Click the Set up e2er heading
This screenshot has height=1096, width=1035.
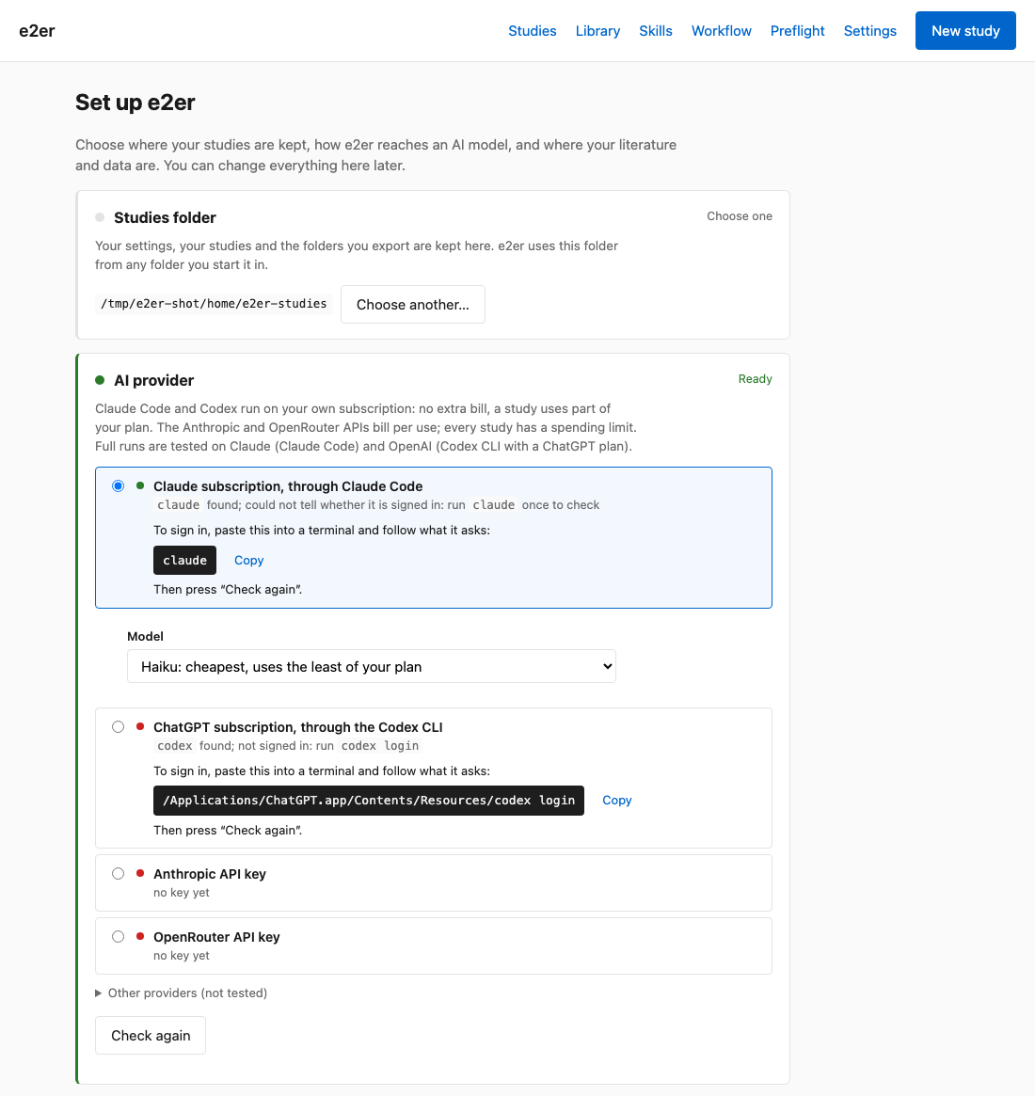pyautogui.click(x=135, y=102)
